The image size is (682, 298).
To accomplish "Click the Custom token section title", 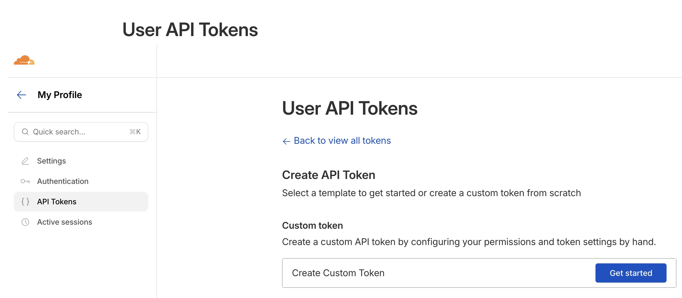I will 312,226.
